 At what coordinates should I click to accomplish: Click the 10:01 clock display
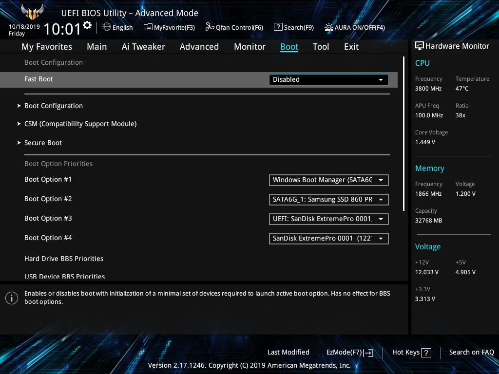(62, 29)
